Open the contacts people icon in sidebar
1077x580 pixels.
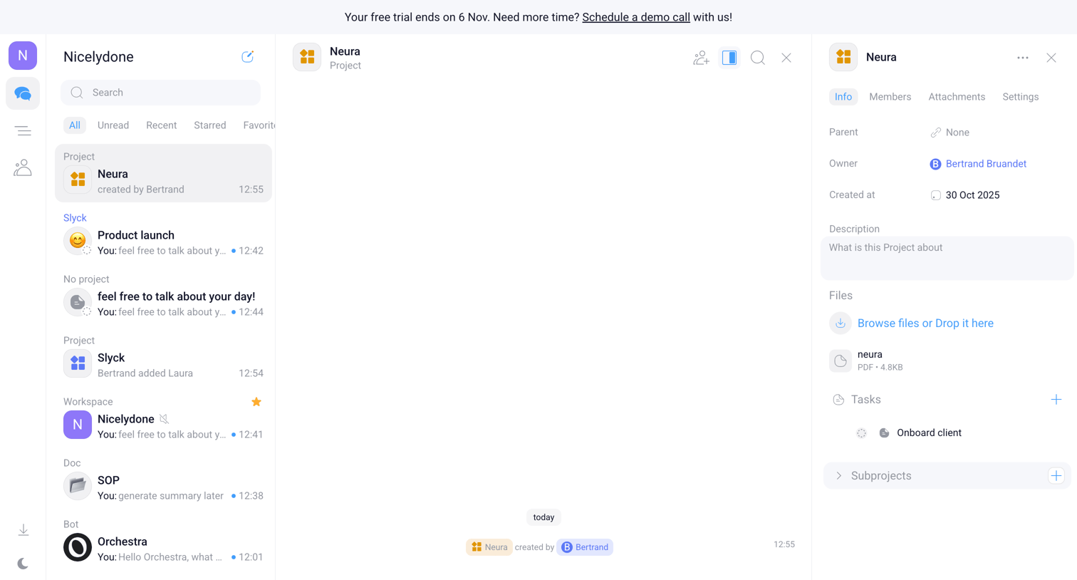pyautogui.click(x=23, y=167)
